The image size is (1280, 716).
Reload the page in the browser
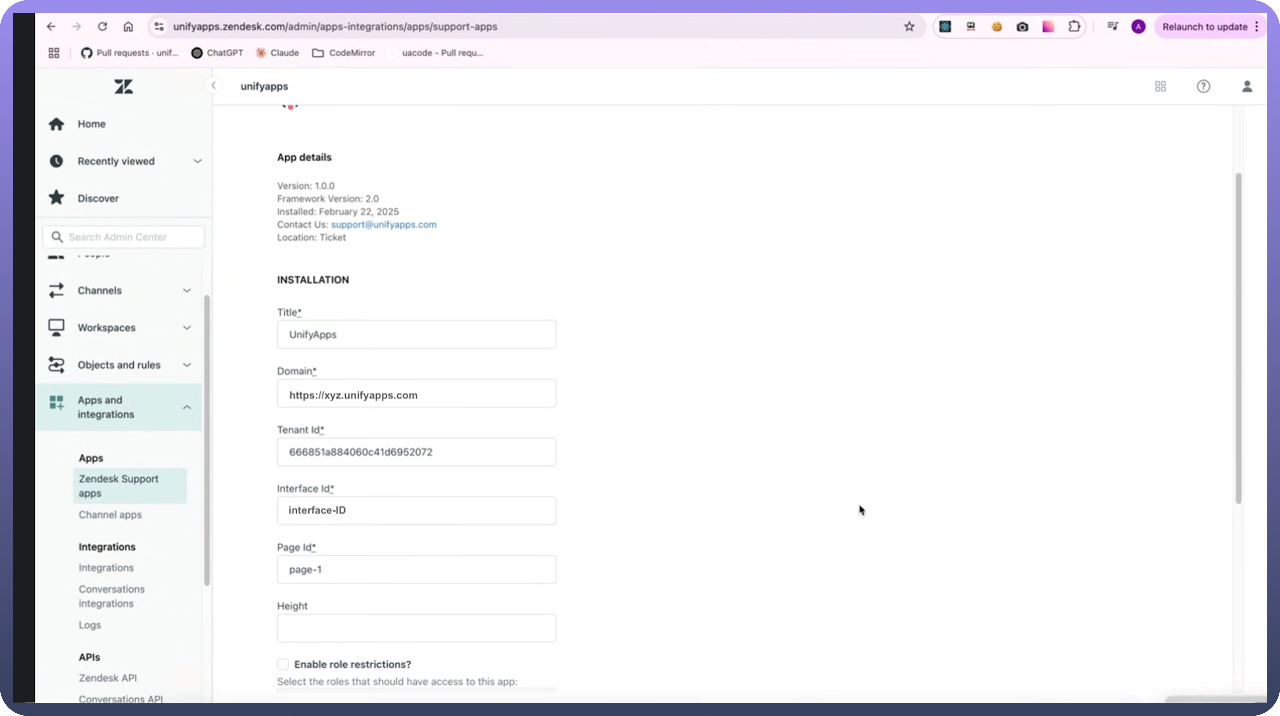tap(102, 27)
